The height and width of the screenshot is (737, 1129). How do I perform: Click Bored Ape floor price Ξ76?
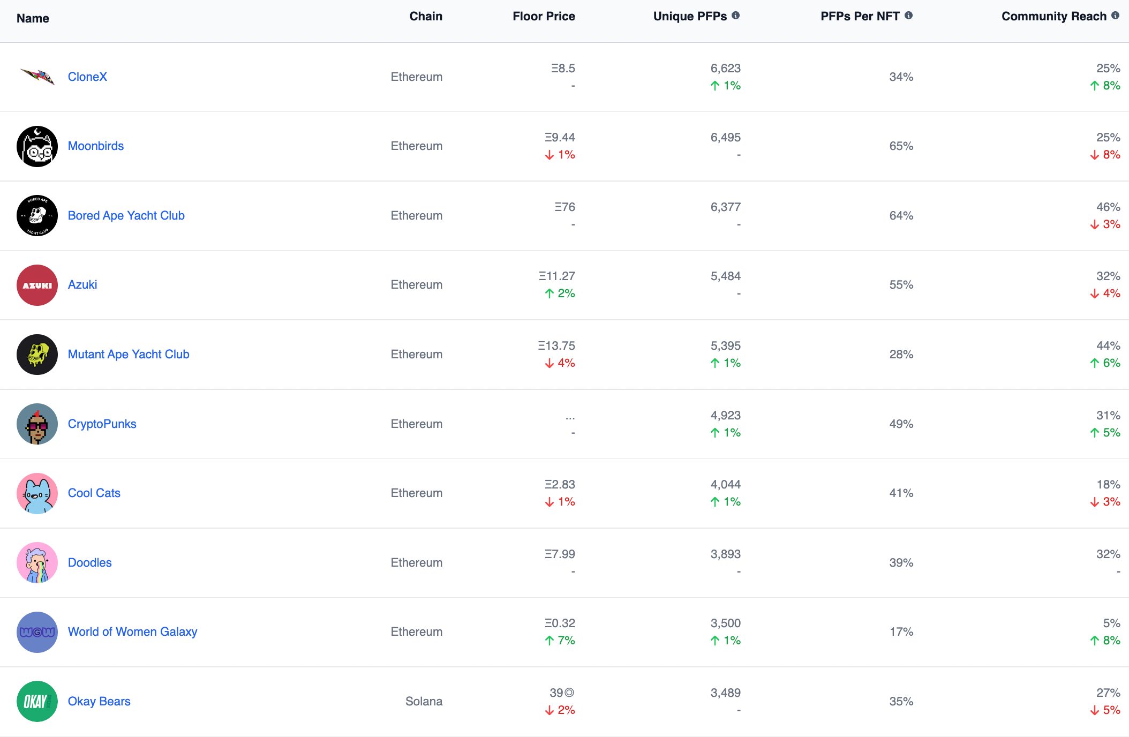pos(564,207)
